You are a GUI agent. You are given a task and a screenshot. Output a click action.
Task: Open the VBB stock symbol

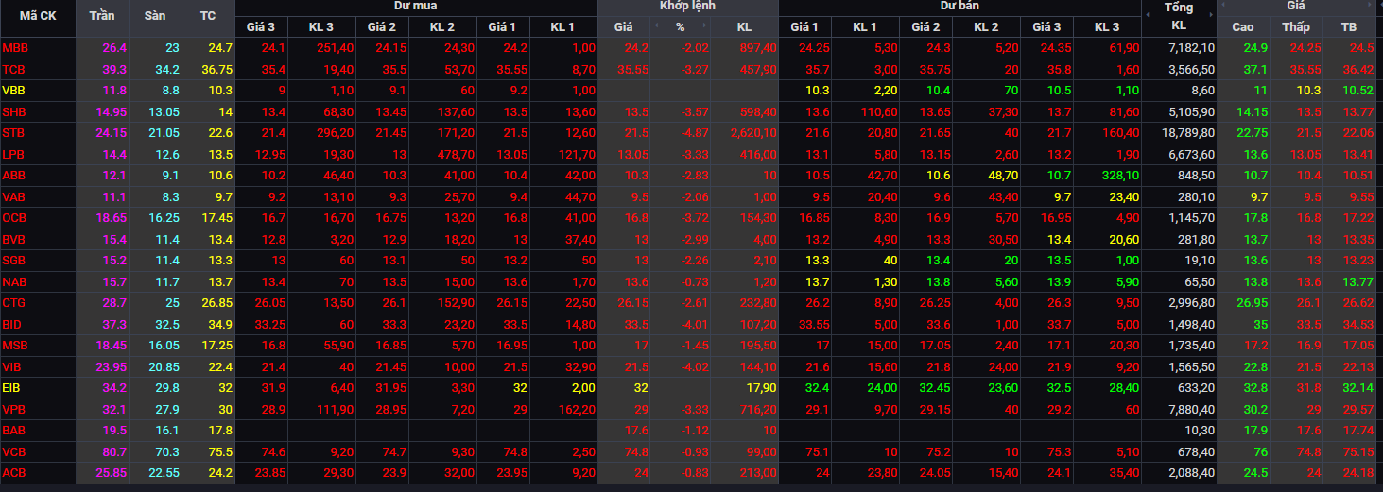pos(14,90)
